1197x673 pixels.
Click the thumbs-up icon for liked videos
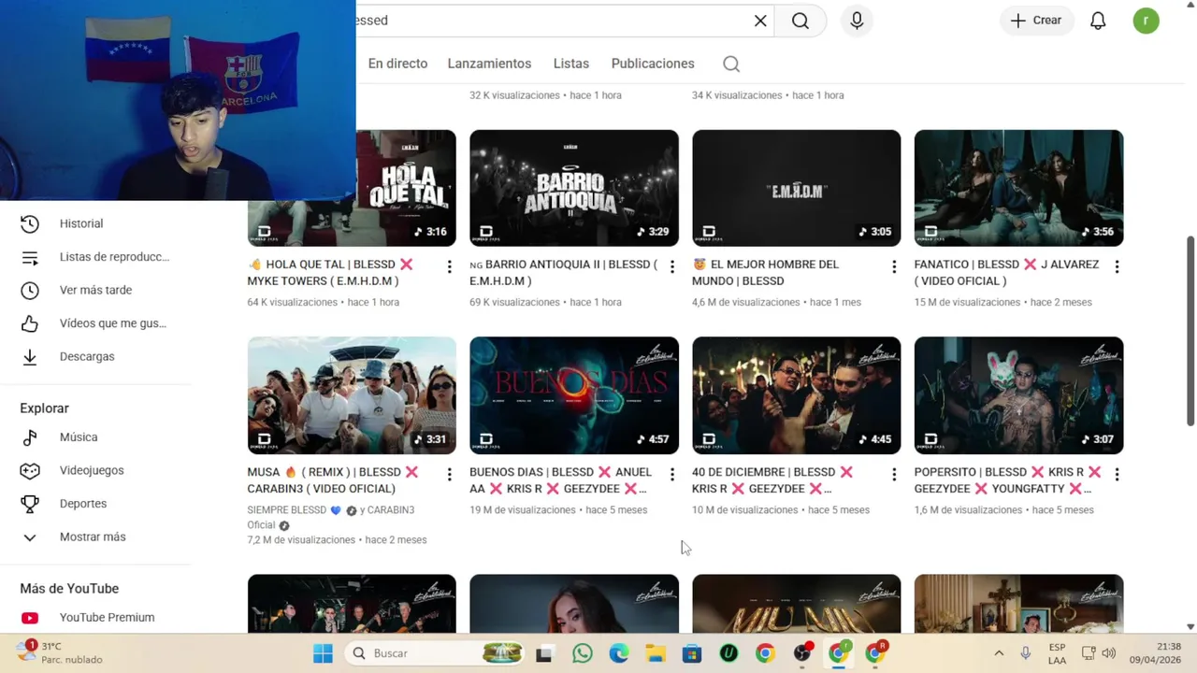click(30, 323)
